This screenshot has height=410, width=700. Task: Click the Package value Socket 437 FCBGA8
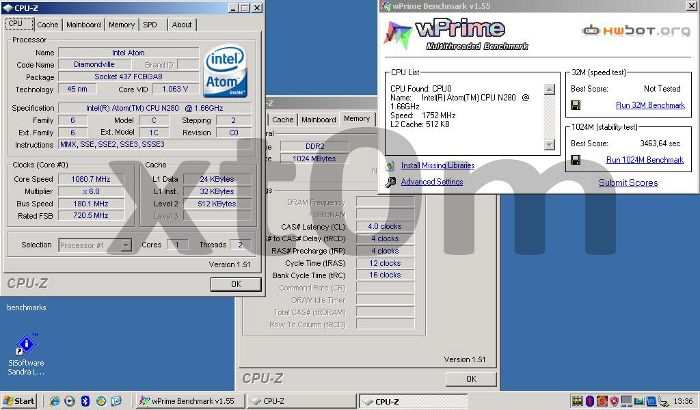129,77
